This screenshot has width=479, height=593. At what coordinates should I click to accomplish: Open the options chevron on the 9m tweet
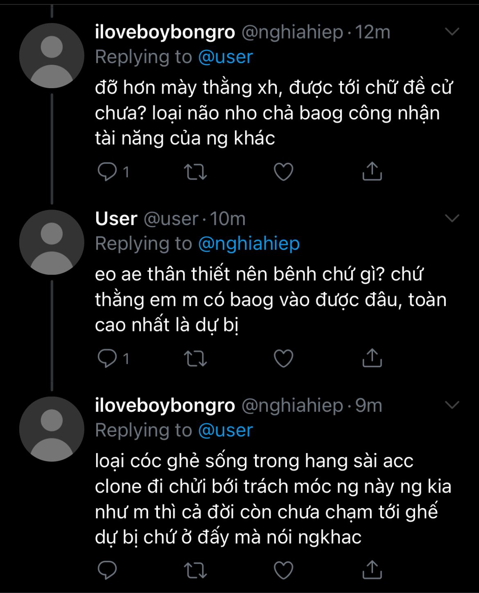(x=452, y=406)
